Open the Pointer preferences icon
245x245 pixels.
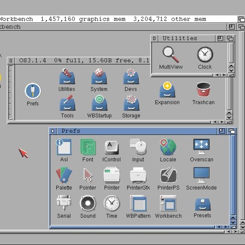88,175
